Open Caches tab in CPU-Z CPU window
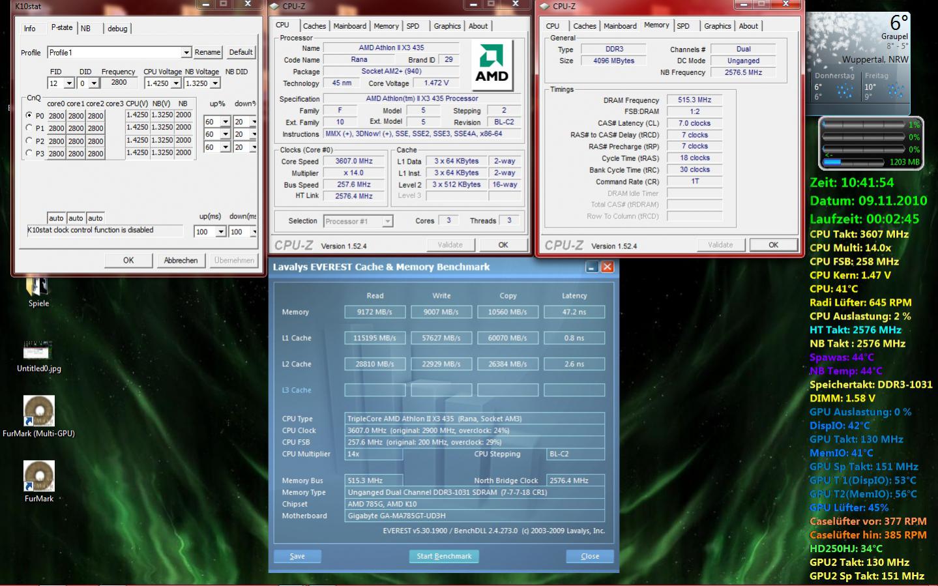Screen dimensions: 938x586 (x=314, y=26)
